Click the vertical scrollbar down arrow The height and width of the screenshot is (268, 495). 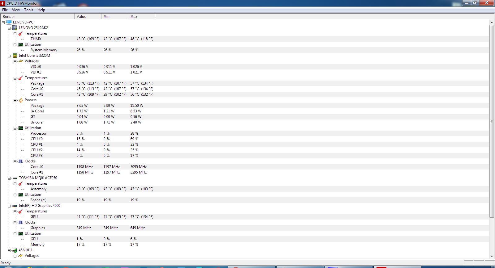click(492, 256)
